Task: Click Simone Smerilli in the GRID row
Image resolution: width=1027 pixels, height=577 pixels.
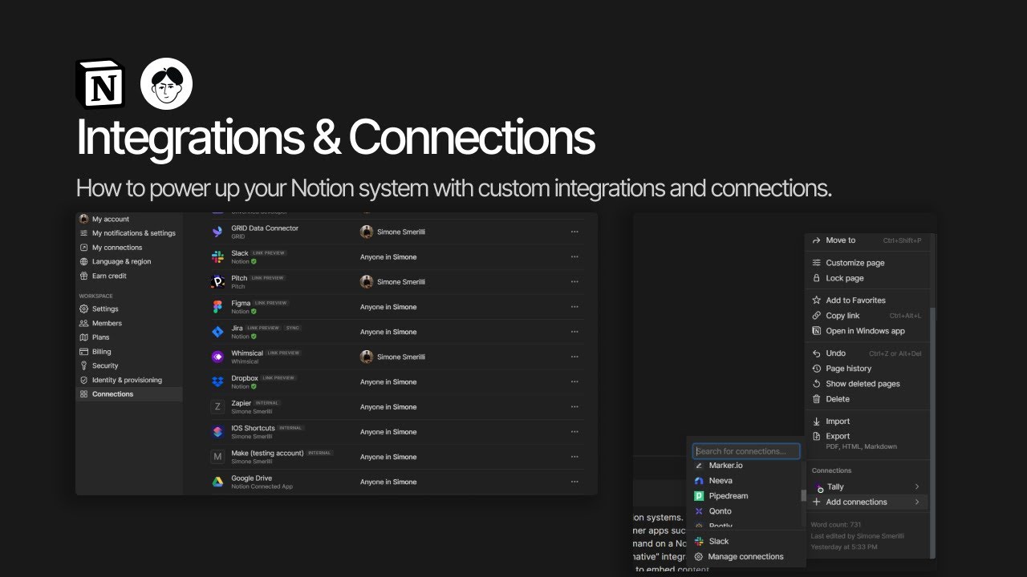Action: [x=392, y=232]
